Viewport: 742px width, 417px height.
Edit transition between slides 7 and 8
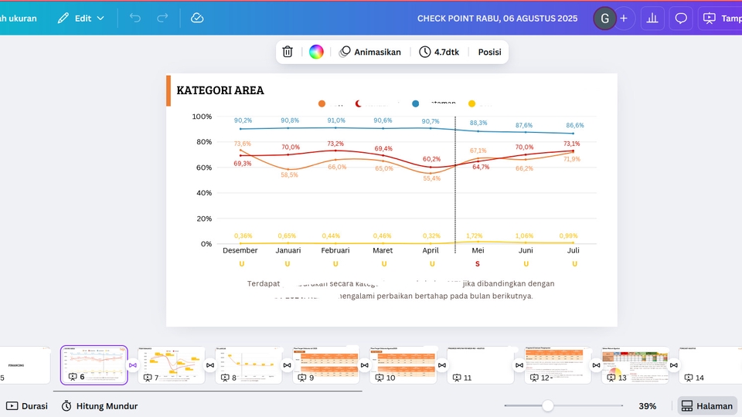(x=210, y=365)
